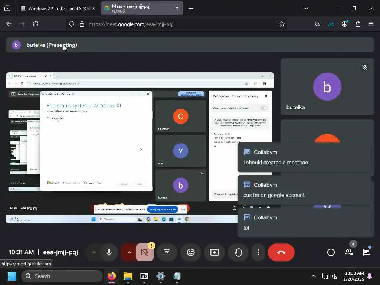Show the people participants panel
The width and height of the screenshot is (380, 285).
point(349,252)
